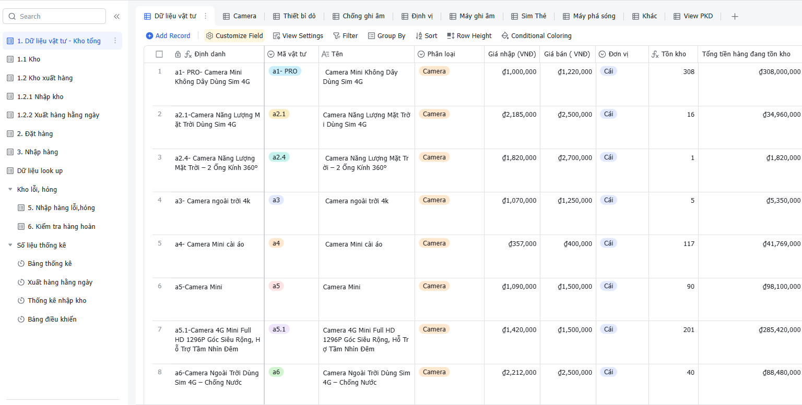Click the dashboard icon beside 'Thống kê nhập kho'

21,301
